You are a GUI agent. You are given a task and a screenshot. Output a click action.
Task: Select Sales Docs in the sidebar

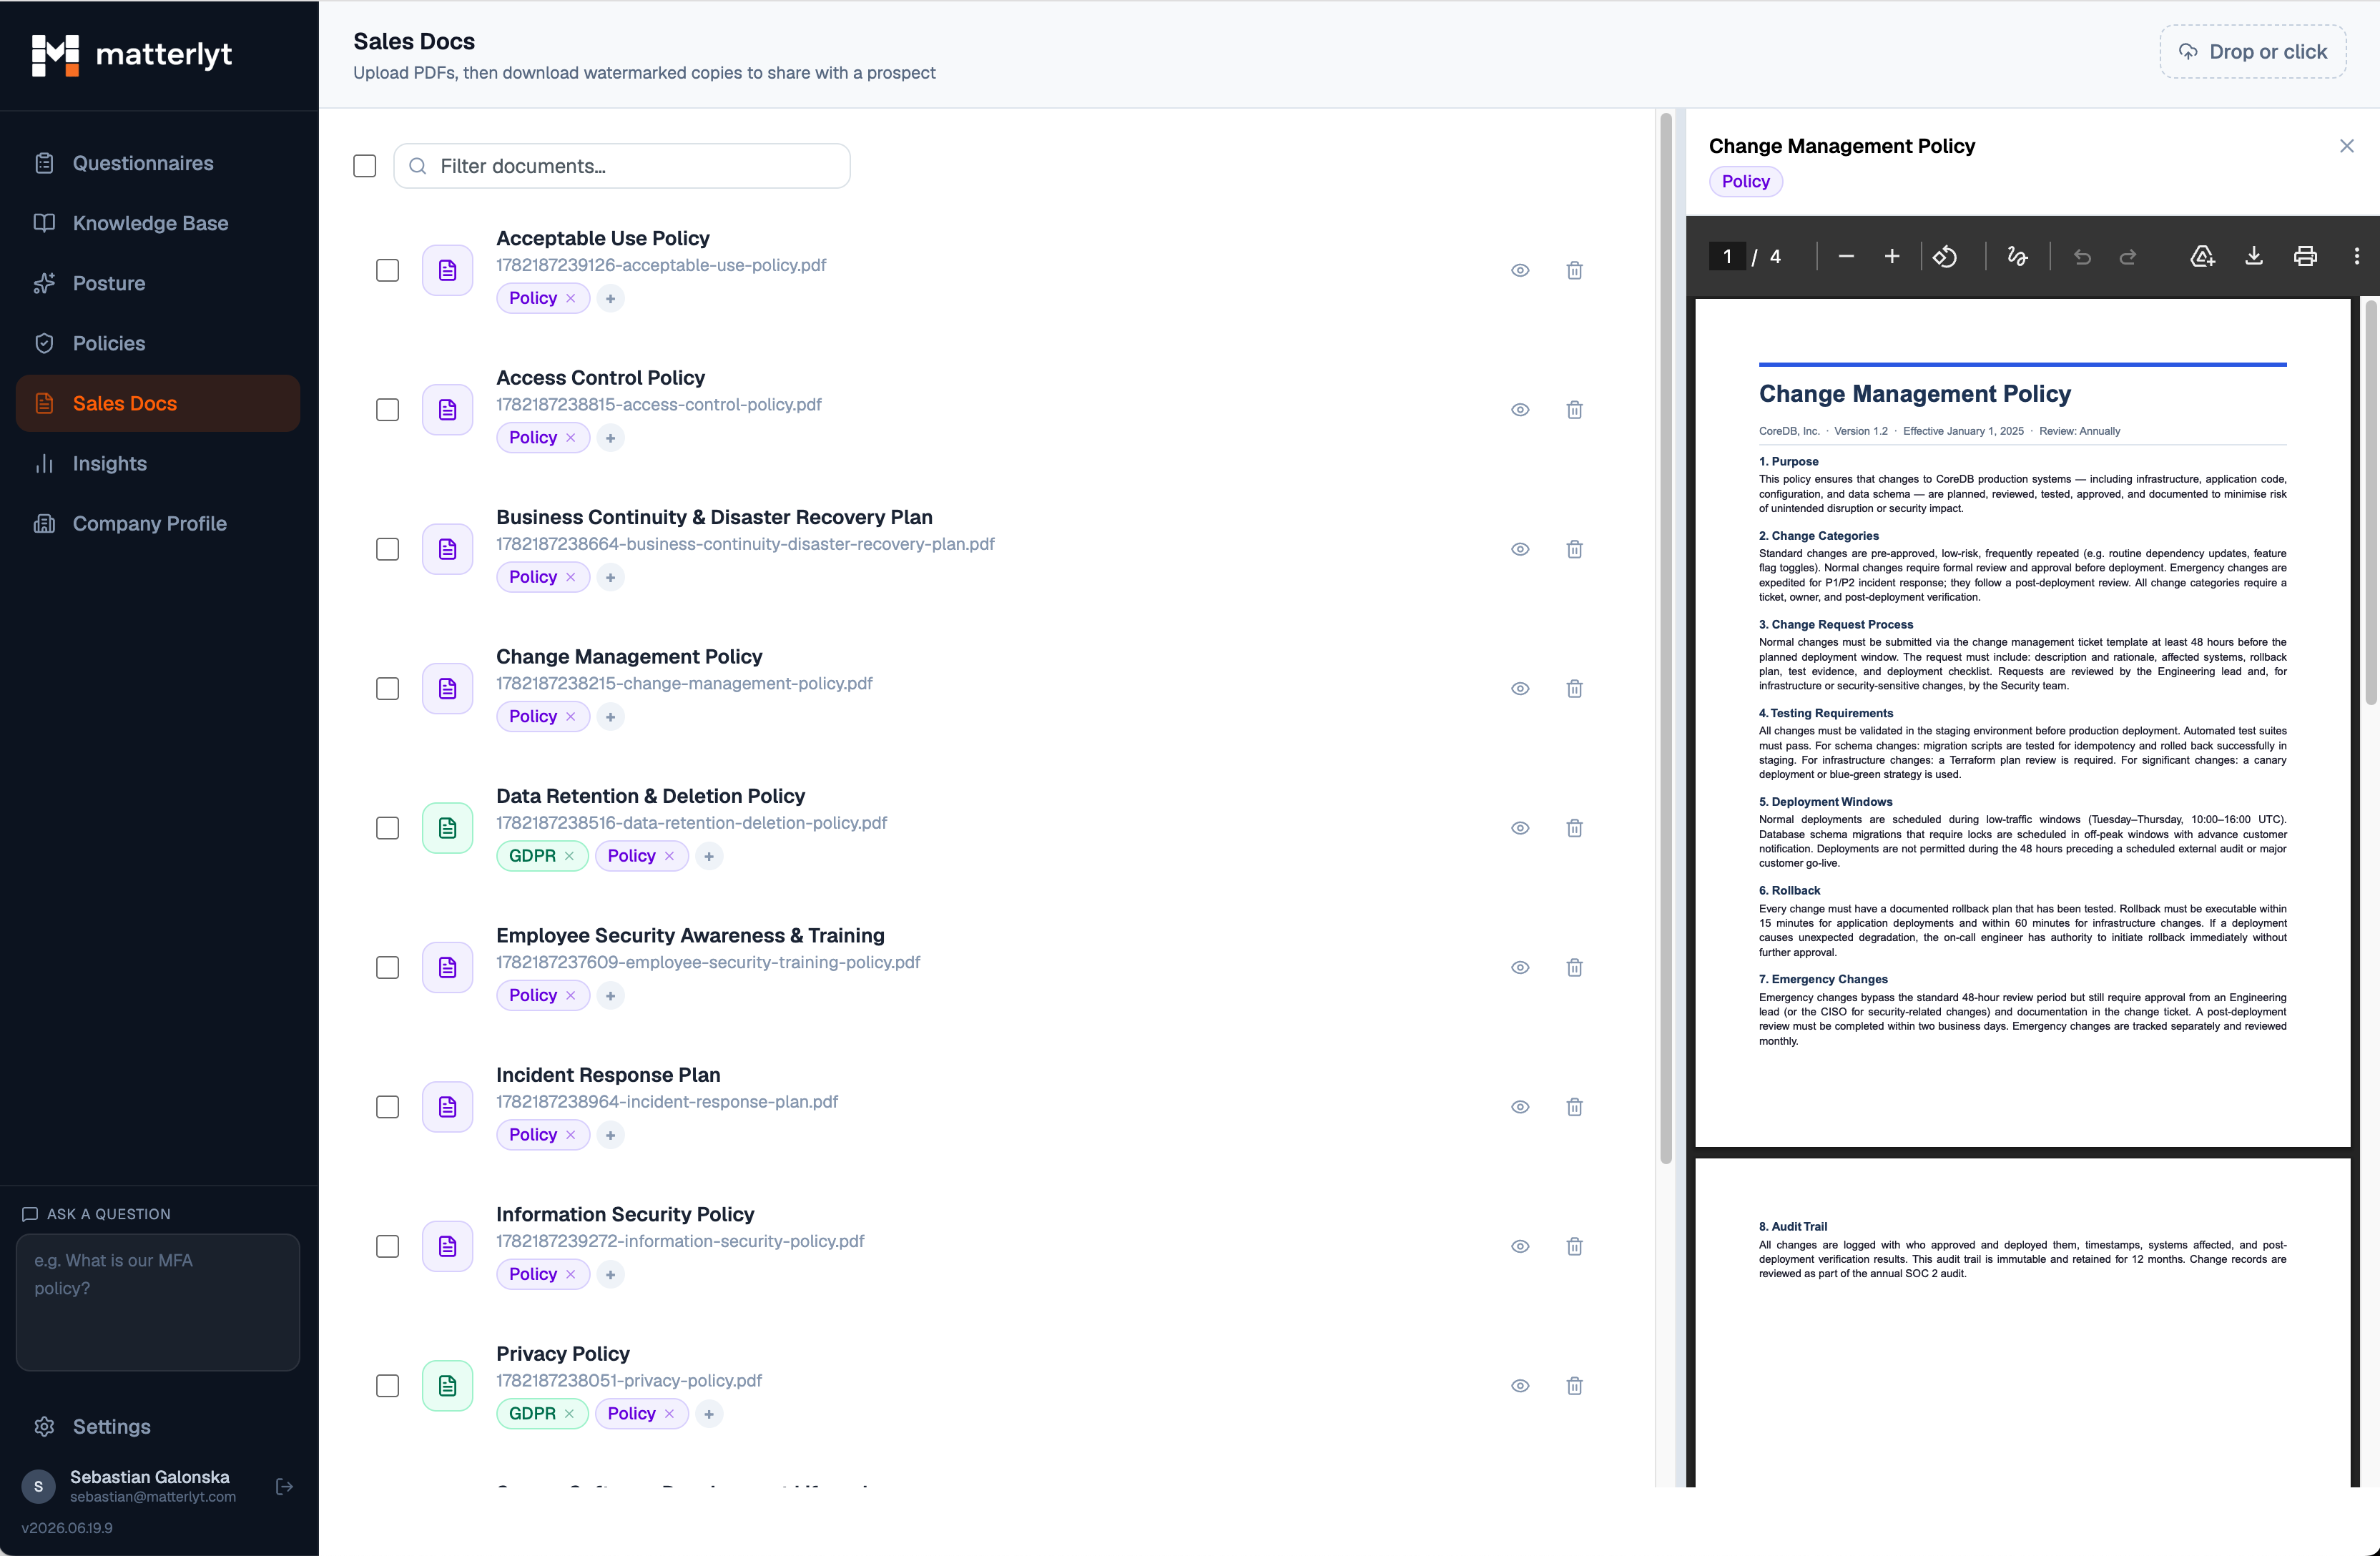pyautogui.click(x=158, y=403)
